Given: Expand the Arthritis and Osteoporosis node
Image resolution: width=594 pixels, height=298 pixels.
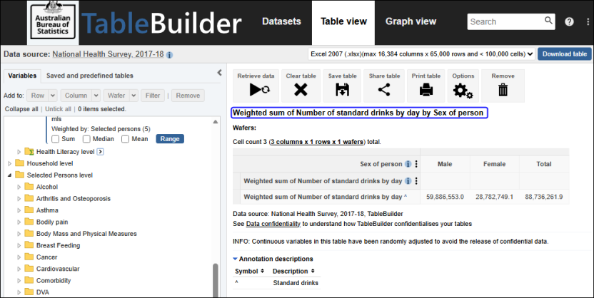Looking at the screenshot, I should 19,198.
